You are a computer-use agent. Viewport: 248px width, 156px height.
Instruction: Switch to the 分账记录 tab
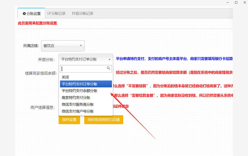56,14
